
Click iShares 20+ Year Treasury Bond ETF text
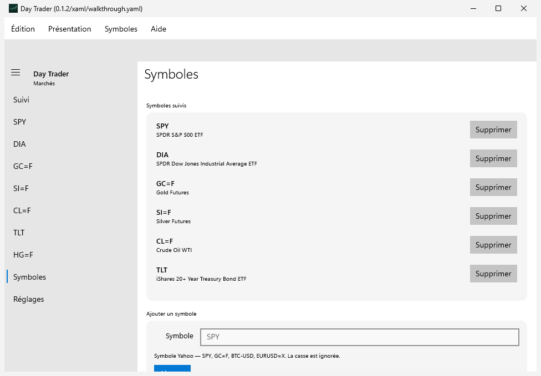click(x=201, y=279)
